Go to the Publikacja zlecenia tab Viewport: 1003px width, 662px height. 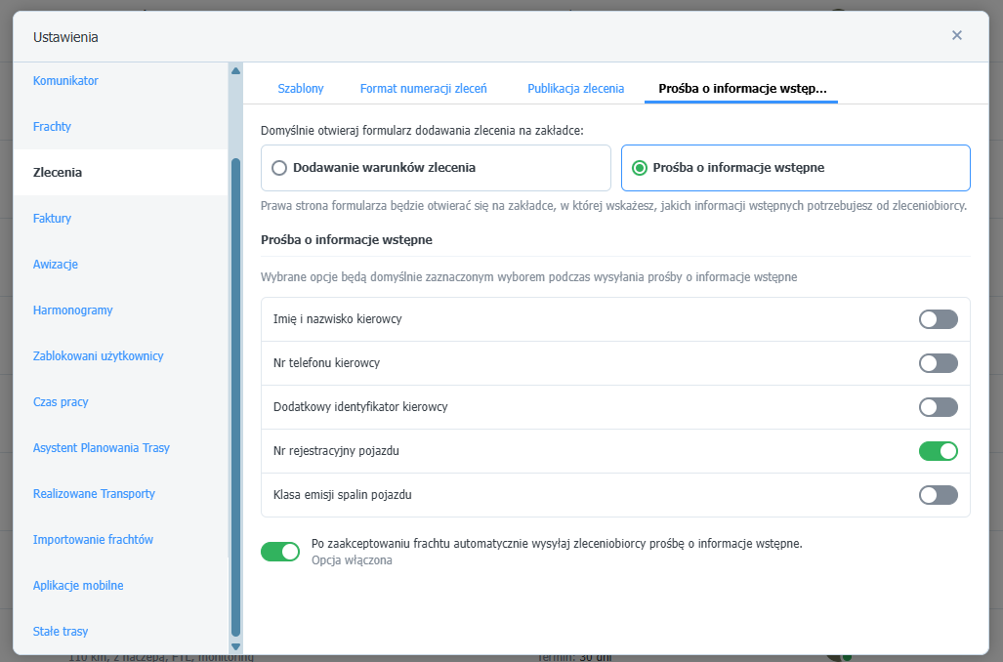tap(575, 88)
